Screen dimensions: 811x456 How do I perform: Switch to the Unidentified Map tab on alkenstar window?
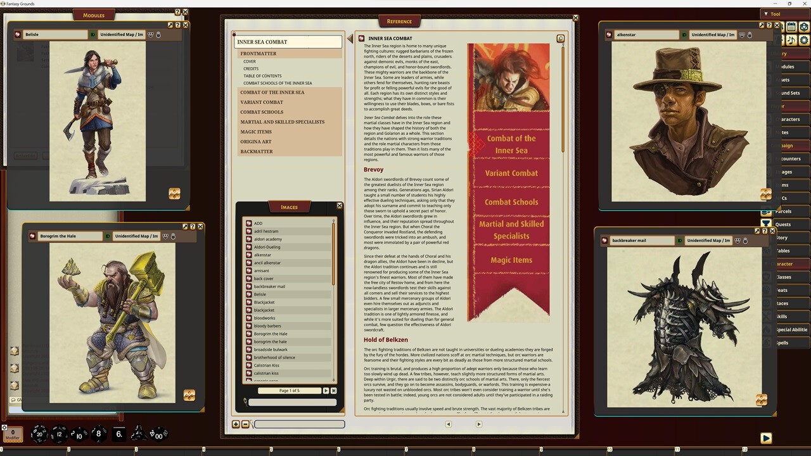[713, 35]
